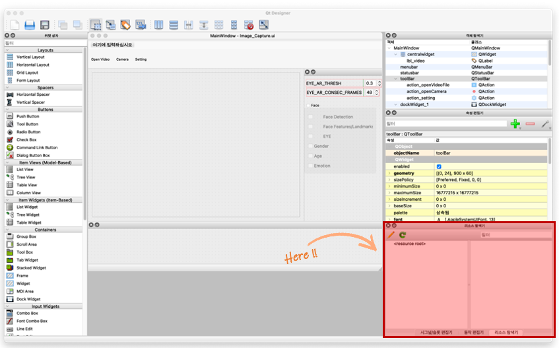This screenshot has width=559, height=348.
Task: Switch to Edit Buddies mode tag icon
Action: (x=125, y=24)
